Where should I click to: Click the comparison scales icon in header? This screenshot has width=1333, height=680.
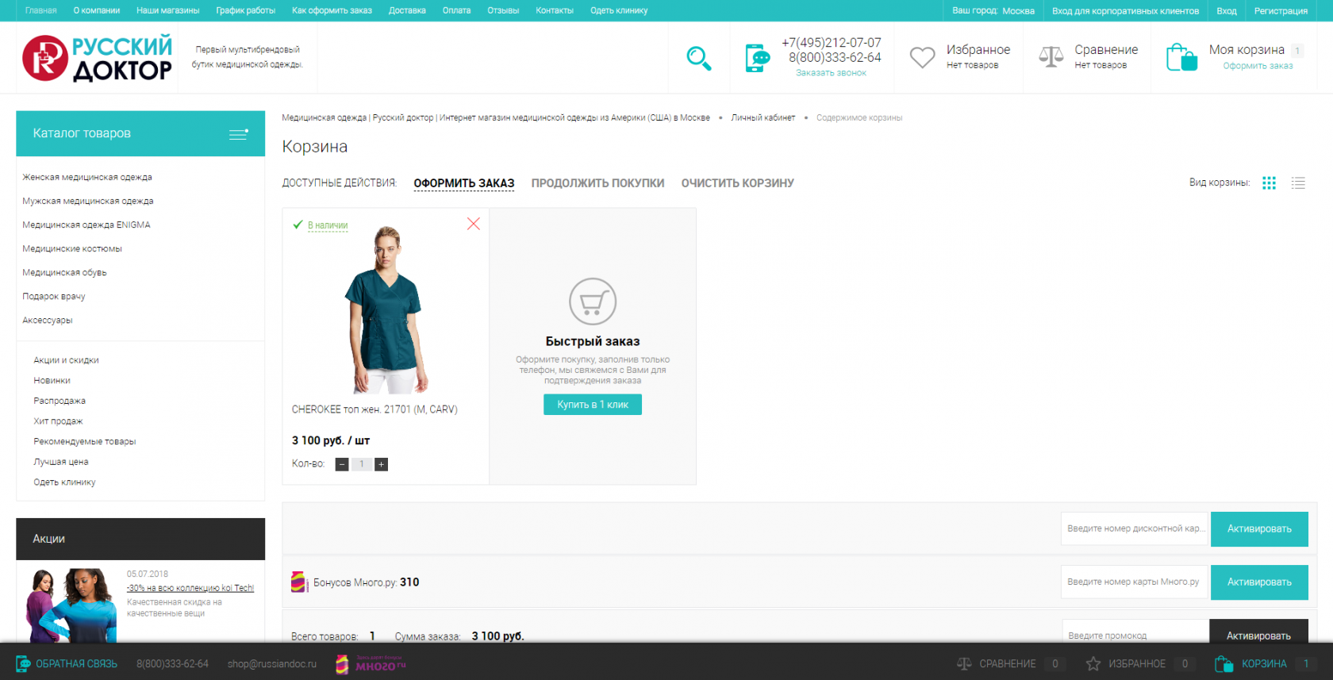click(1051, 57)
